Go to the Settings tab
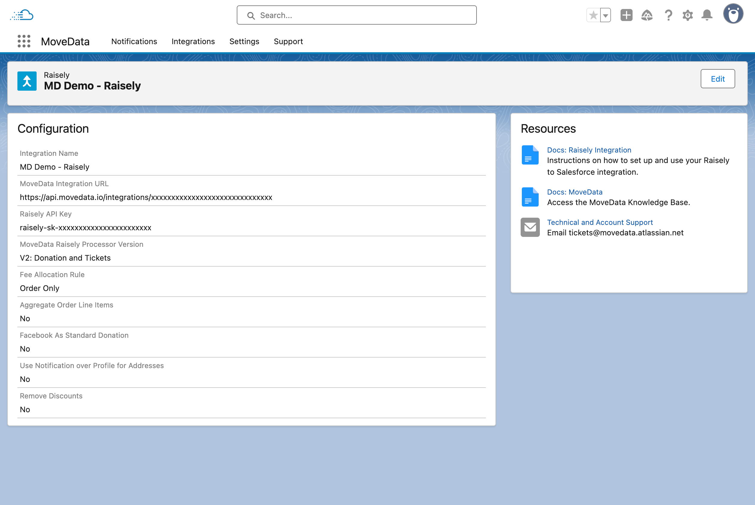This screenshot has width=755, height=505. [244, 41]
